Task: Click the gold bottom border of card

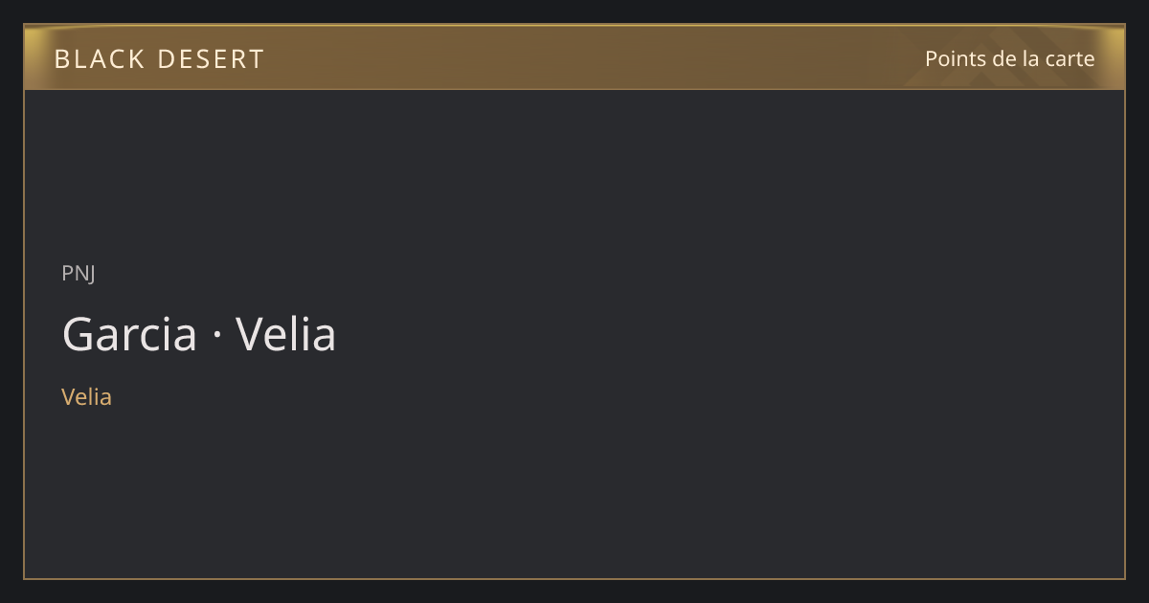Action: [574, 578]
